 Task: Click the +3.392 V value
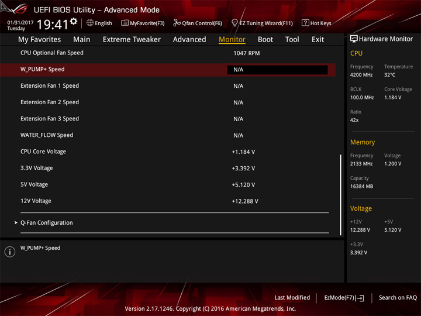243,169
